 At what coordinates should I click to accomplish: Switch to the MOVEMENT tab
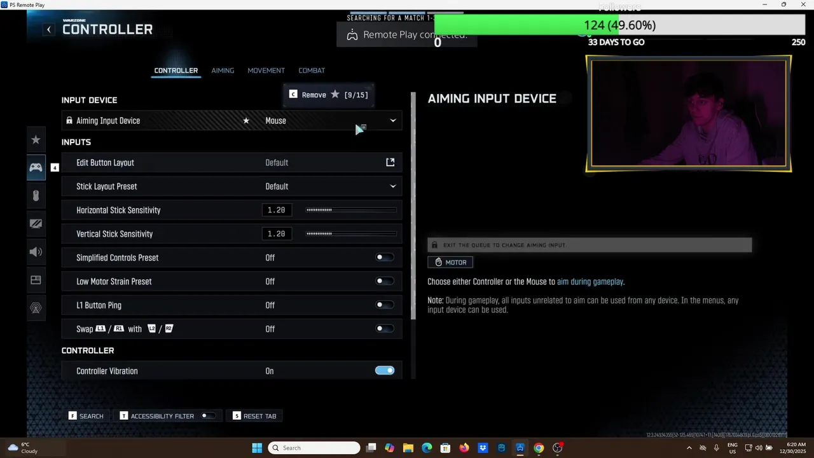point(266,71)
